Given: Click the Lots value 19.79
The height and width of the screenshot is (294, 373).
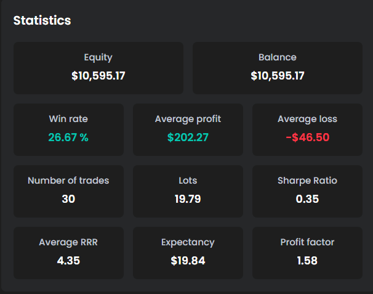Looking at the screenshot, I should coord(188,199).
